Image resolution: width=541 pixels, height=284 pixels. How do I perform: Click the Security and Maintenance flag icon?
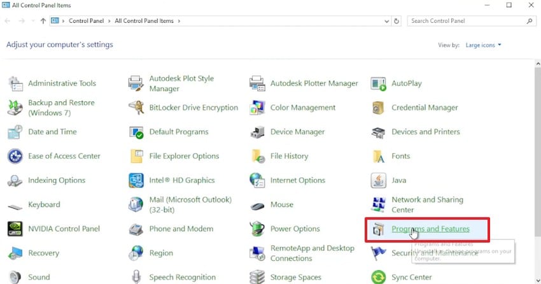(x=378, y=253)
